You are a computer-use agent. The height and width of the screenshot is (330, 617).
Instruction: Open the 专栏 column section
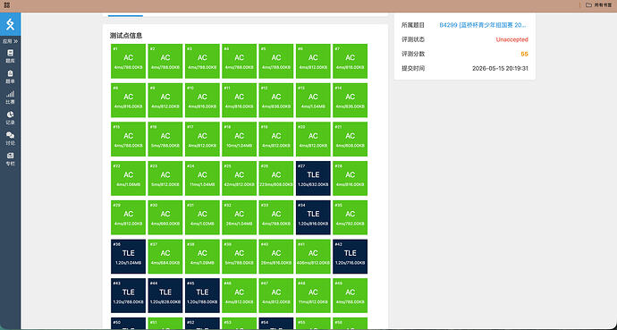coord(10,159)
